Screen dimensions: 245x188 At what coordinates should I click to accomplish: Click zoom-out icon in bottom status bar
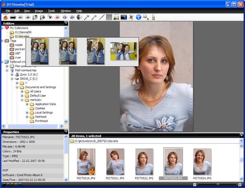(194, 185)
